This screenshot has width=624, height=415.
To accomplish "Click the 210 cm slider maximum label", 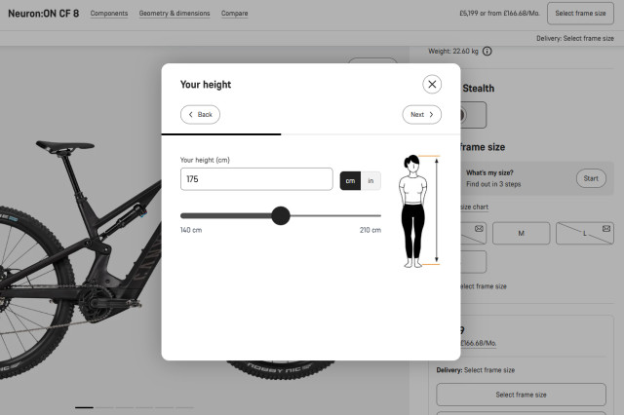I will pyautogui.click(x=370, y=230).
